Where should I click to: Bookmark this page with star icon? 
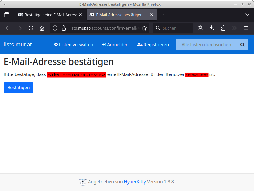coord(144,28)
